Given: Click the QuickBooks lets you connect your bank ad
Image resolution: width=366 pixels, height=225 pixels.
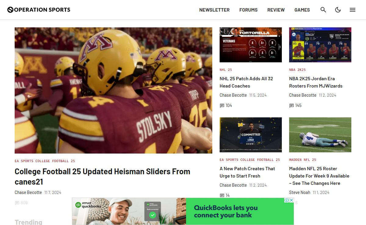Looking at the screenshot, I should point(183,211).
